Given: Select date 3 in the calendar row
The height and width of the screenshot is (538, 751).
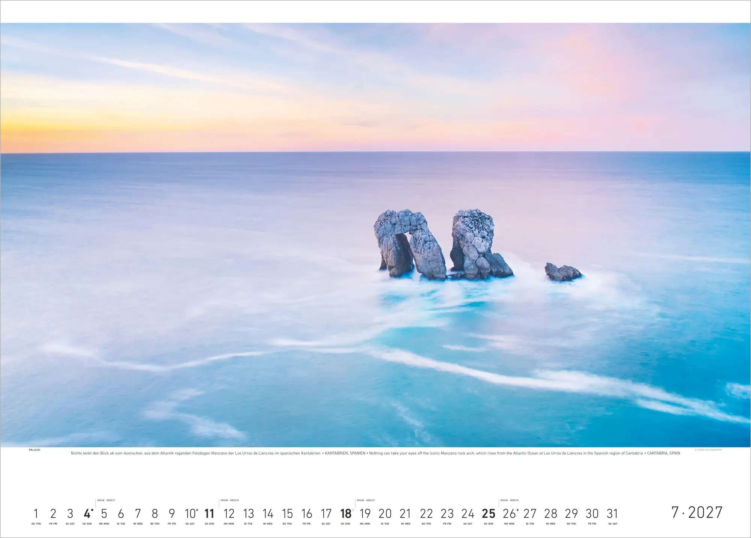Looking at the screenshot, I should 70,513.
